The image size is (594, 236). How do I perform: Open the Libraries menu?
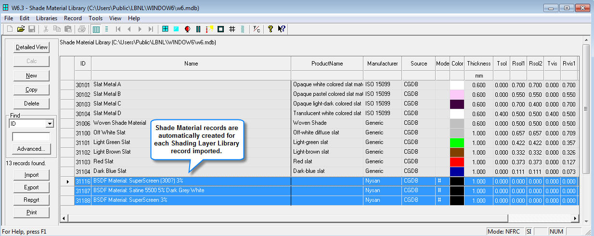coord(47,18)
